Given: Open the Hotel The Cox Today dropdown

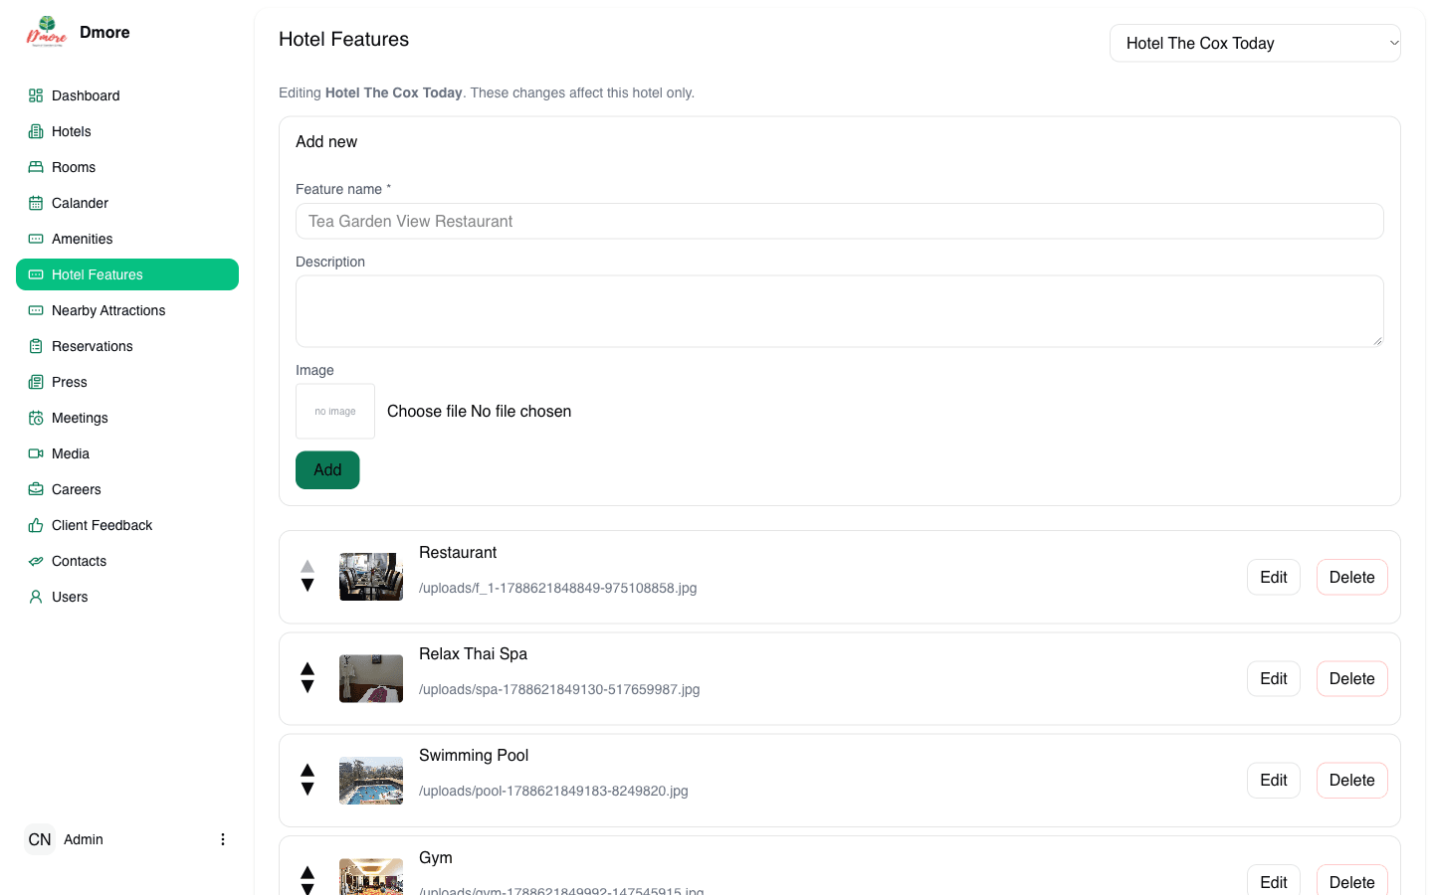Looking at the screenshot, I should click(x=1255, y=43).
